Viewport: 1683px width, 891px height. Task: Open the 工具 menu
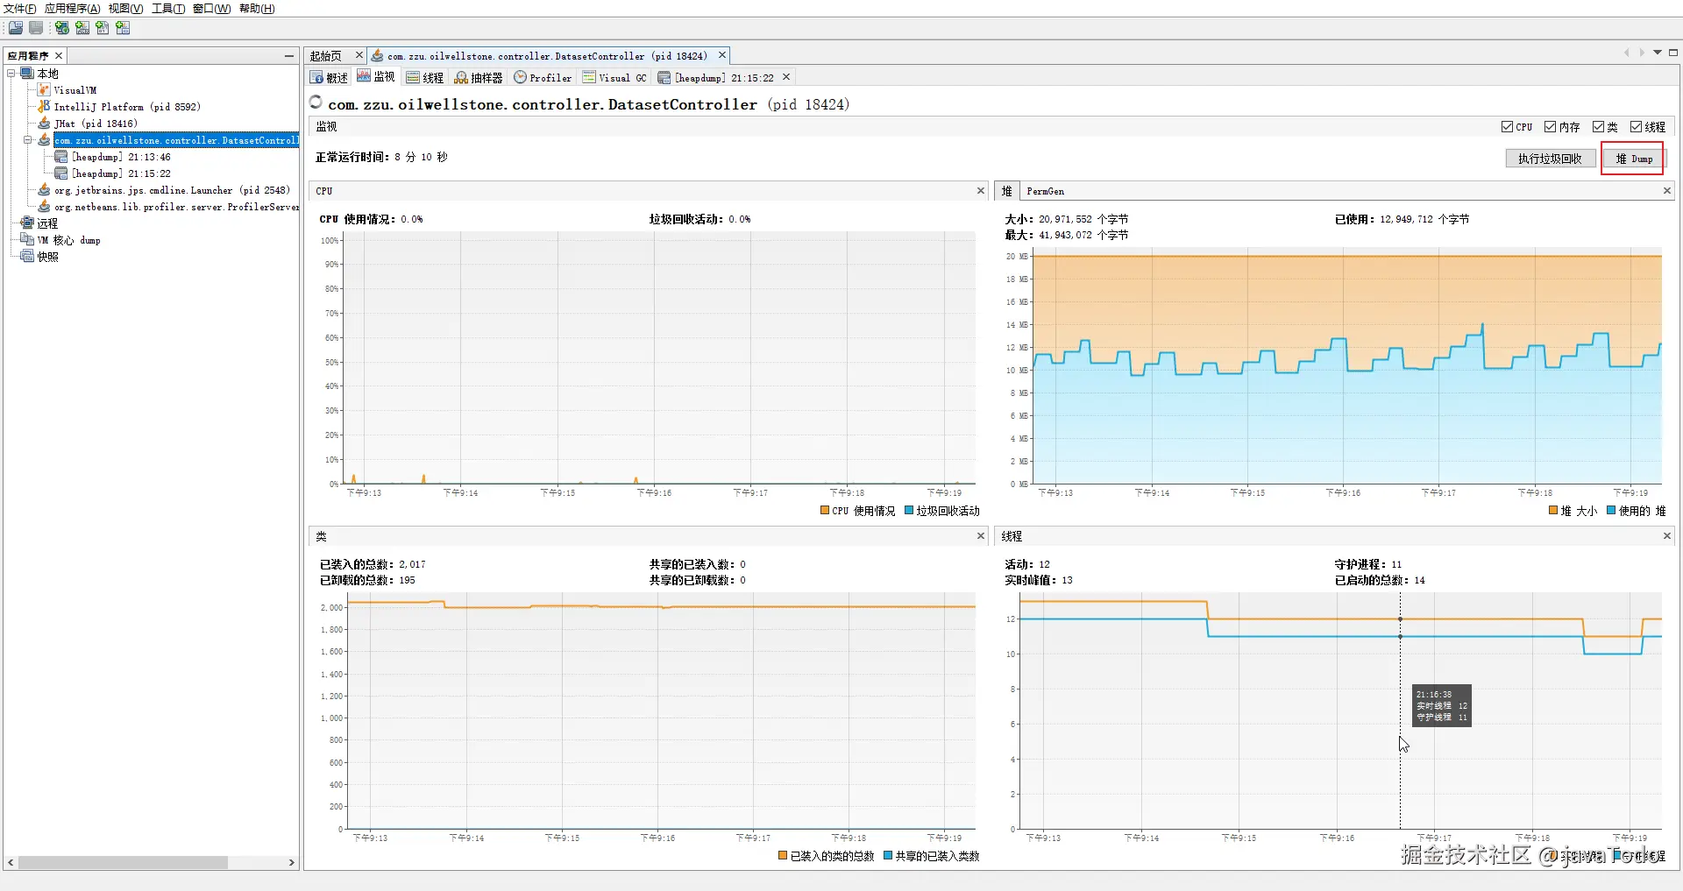(x=168, y=9)
